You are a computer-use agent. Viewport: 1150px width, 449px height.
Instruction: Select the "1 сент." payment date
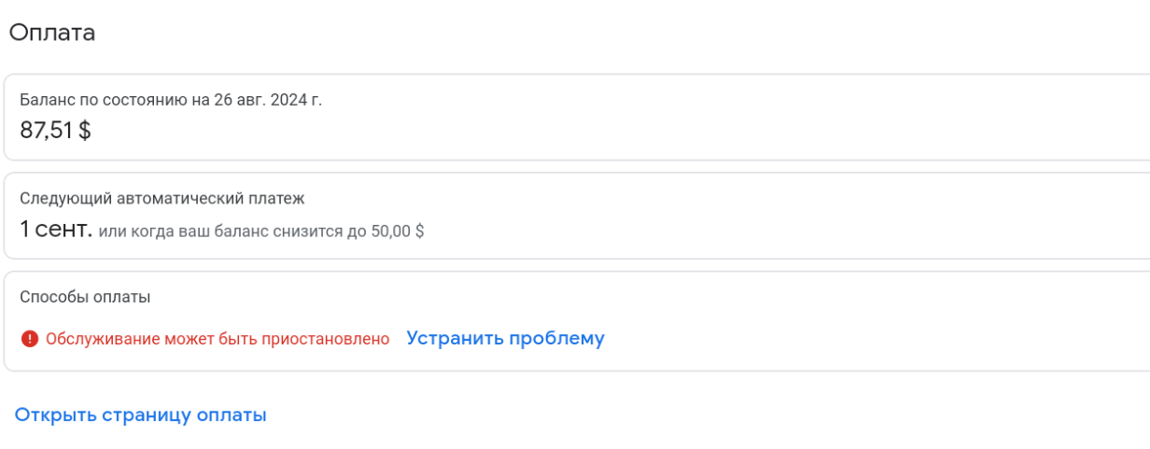[56, 229]
